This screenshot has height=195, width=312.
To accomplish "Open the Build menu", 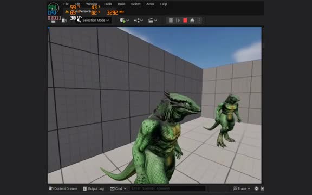I will 121,4.
